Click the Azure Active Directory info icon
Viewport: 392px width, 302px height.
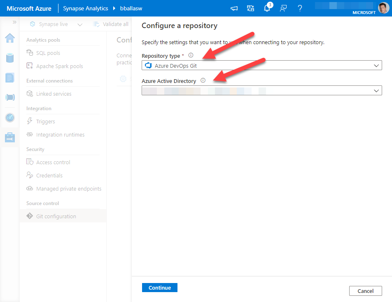[x=203, y=80]
